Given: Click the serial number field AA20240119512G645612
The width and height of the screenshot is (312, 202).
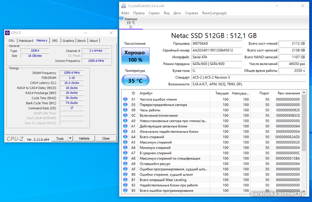Looking at the screenshot, I should (x=217, y=50).
